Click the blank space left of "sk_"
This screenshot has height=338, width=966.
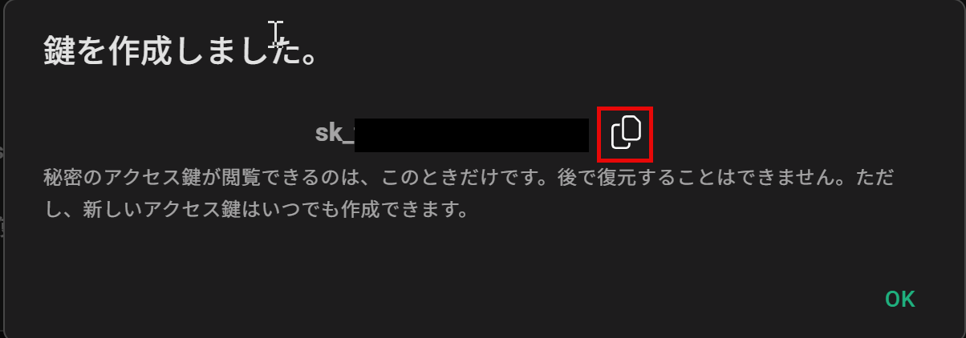tap(177, 133)
